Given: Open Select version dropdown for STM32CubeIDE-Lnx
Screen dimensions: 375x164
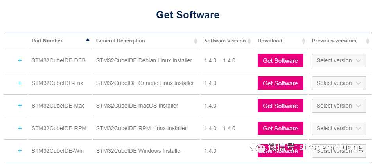Looking at the screenshot, I should [339, 83].
